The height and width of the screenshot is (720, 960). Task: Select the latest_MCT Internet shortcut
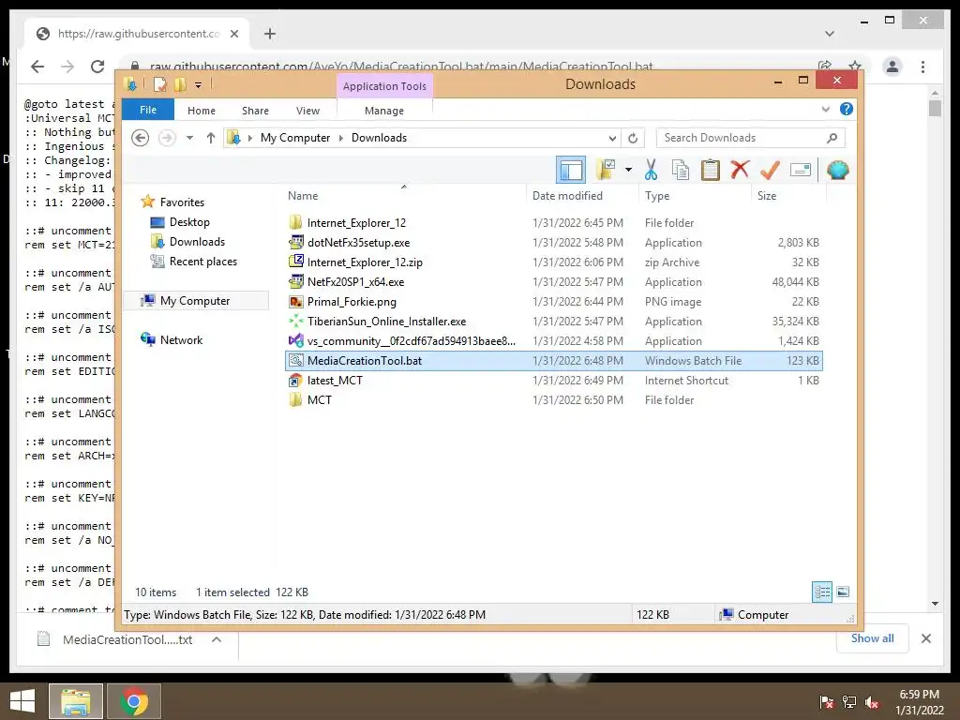tap(554, 381)
